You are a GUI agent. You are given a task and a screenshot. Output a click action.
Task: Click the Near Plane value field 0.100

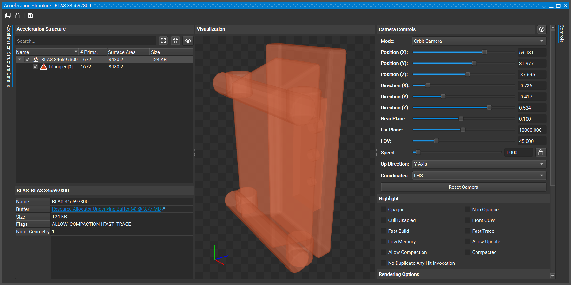532,119
